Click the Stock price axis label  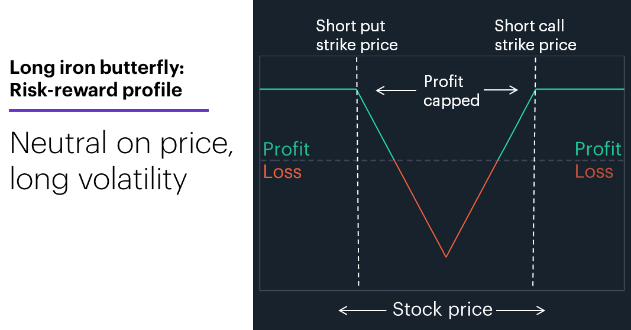pyautogui.click(x=442, y=309)
